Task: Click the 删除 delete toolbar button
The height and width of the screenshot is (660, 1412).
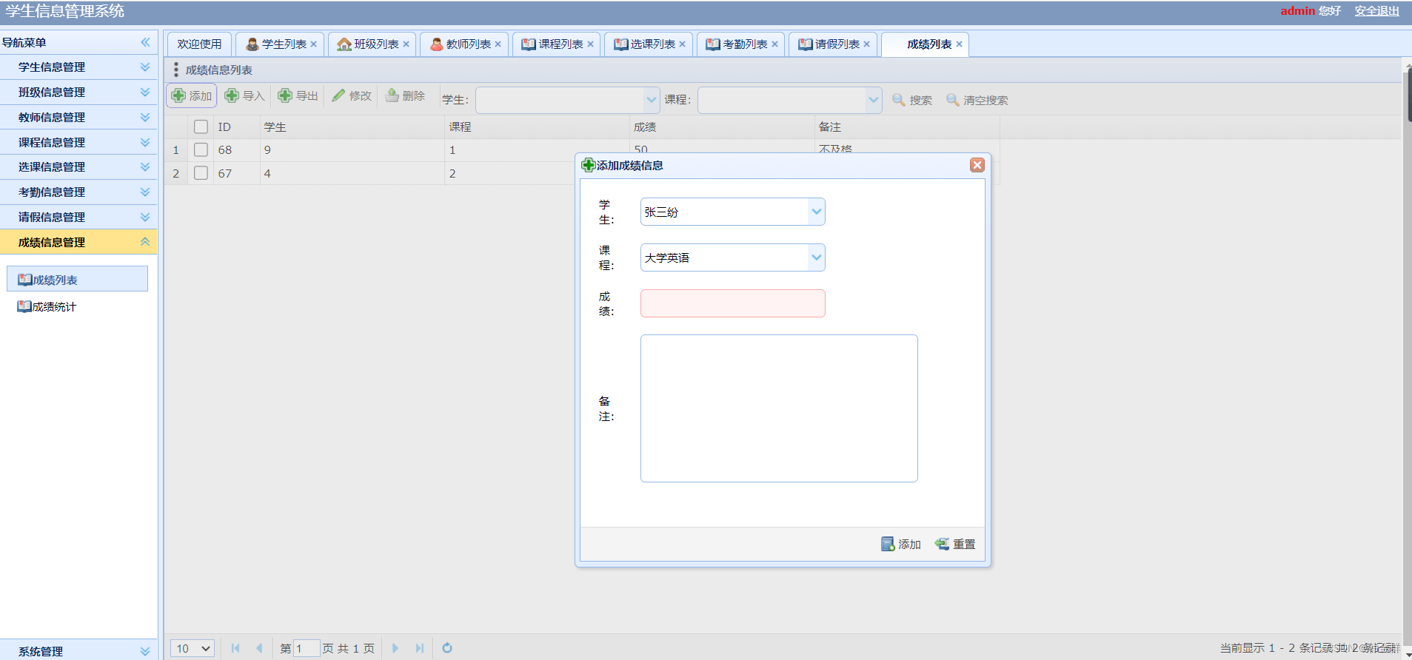Action: [x=405, y=96]
